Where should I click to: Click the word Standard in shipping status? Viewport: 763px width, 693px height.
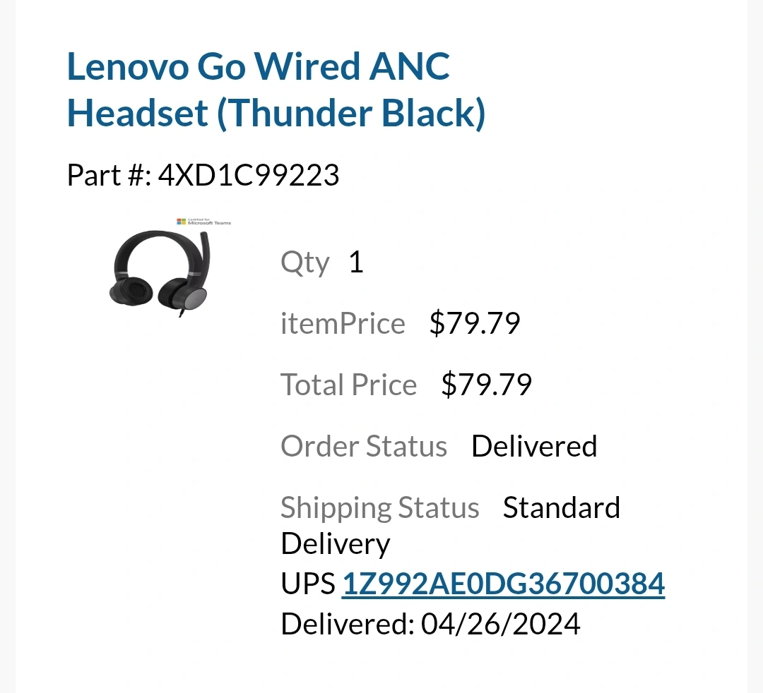pyautogui.click(x=561, y=508)
